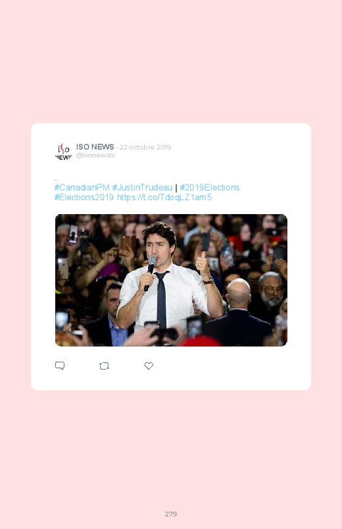This screenshot has width=342, height=529.
Task: Open the ISO NEWS avatar logo
Action: 63,152
